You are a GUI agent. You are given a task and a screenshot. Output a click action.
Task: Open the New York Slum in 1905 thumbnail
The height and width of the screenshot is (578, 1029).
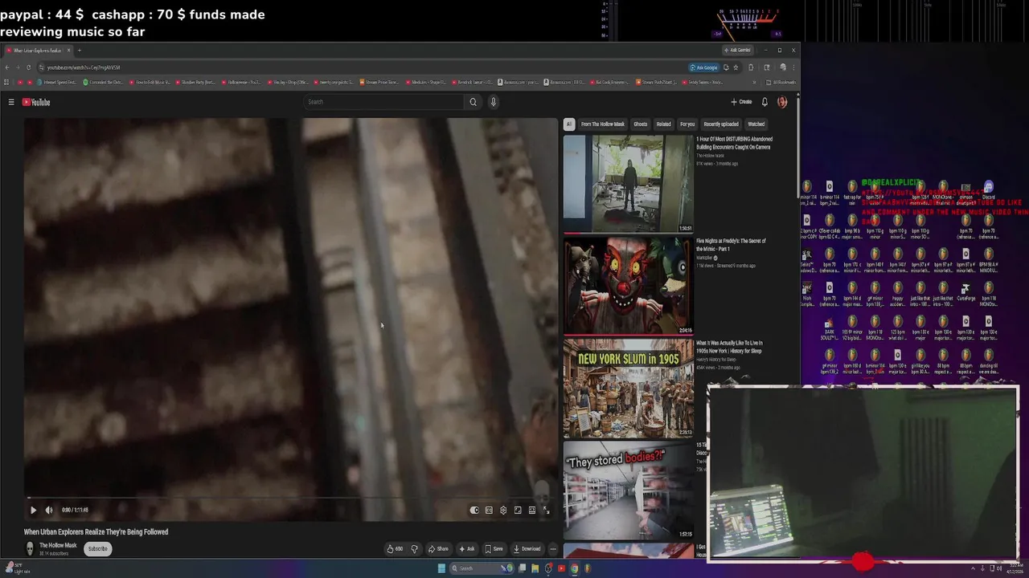pyautogui.click(x=628, y=388)
